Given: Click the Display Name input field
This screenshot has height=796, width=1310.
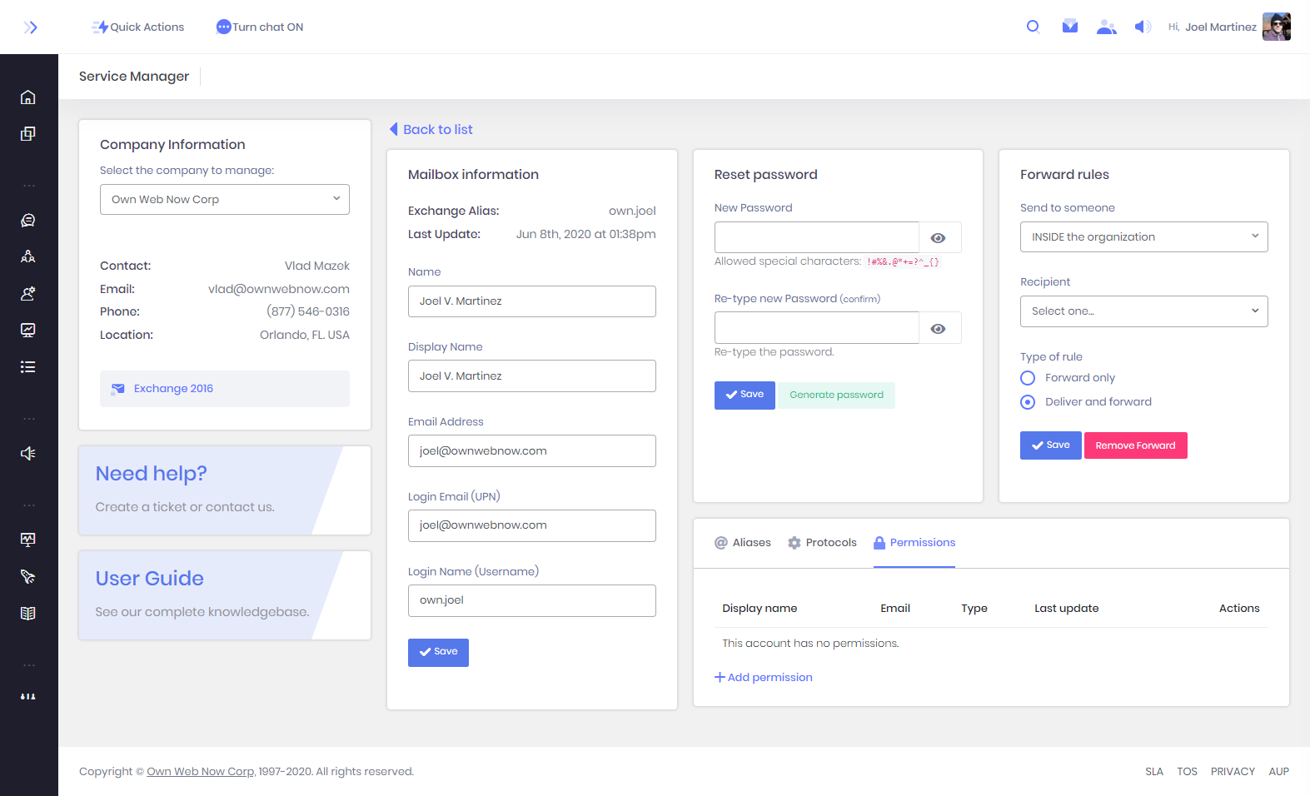Looking at the screenshot, I should pos(531,376).
